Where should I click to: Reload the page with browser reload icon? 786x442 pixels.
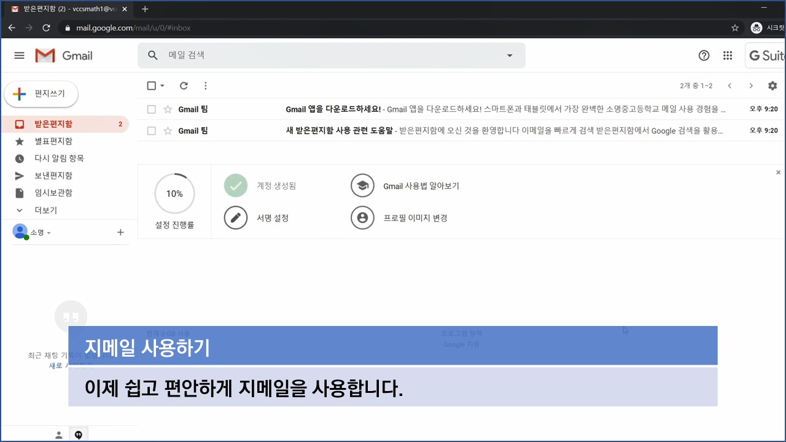click(46, 28)
